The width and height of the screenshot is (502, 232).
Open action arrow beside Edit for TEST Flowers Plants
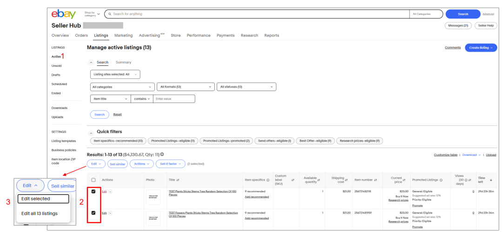coord(111,213)
